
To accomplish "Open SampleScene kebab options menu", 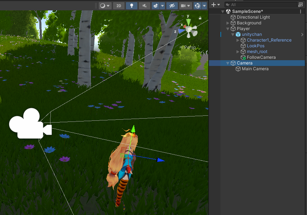I will click(x=301, y=11).
